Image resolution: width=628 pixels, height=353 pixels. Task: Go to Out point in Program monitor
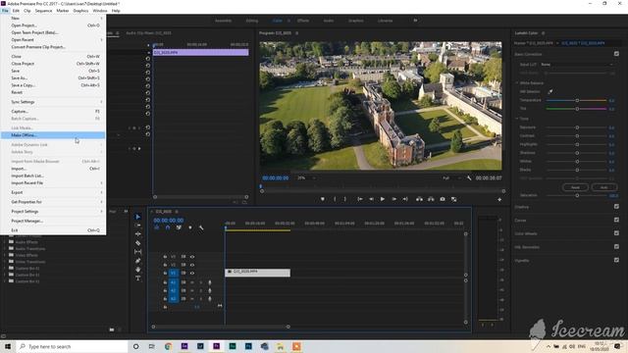click(x=405, y=199)
